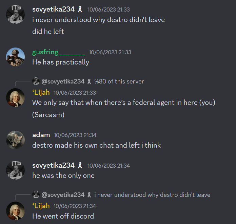This screenshot has width=236, height=224.
Task: Open sovyetika234's avatar on the first message
Action: pyautogui.click(x=15, y=14)
